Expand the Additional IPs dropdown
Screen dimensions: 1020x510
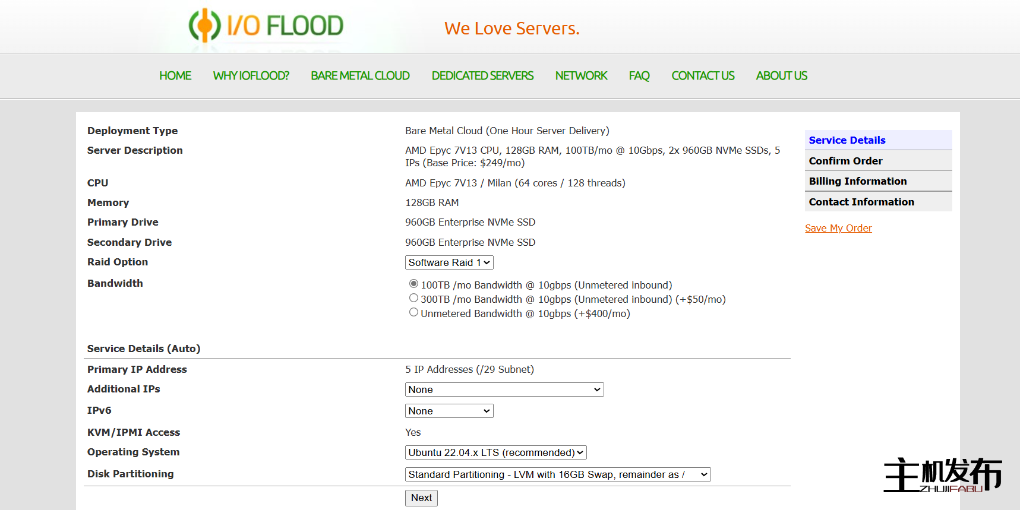504,389
